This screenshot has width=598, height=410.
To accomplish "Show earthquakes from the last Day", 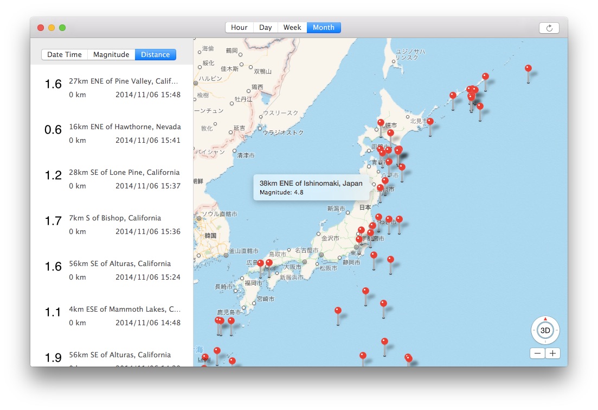I will tap(266, 28).
